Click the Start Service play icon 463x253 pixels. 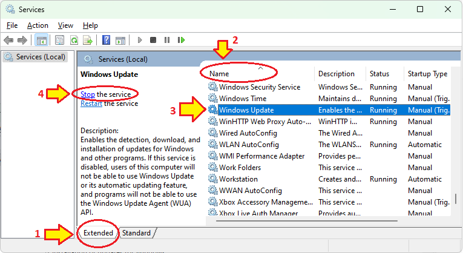[x=140, y=40]
